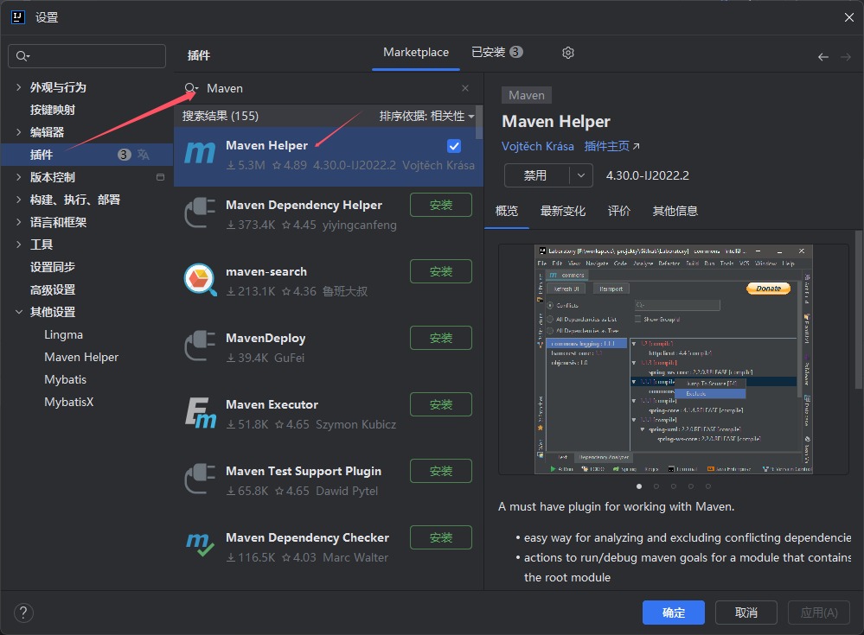Screen dimensions: 864x635
Task: Expand the 语言和框架 group
Action: pyautogui.click(x=19, y=222)
